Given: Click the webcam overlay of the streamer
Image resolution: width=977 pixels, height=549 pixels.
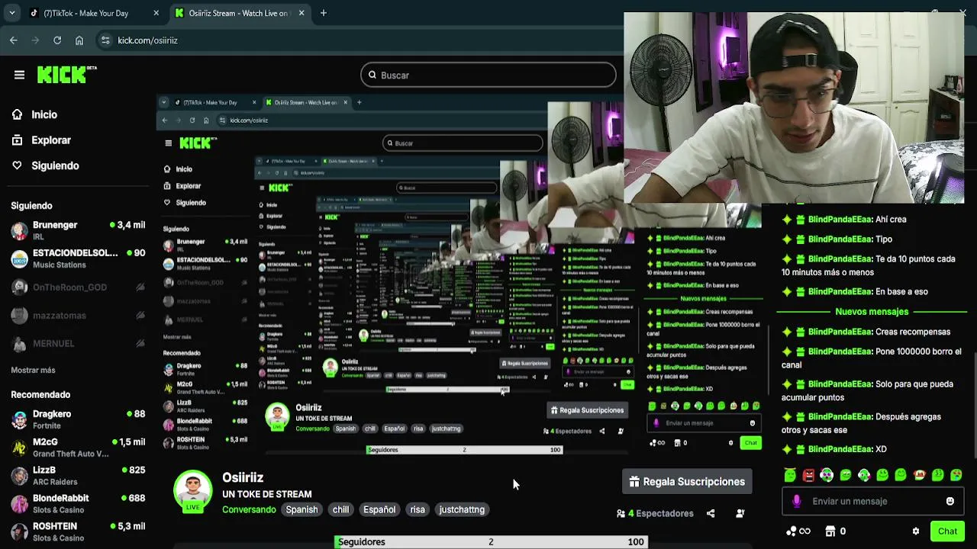Looking at the screenshot, I should pos(794,108).
